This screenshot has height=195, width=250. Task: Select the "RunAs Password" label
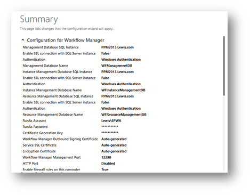coord(35,127)
